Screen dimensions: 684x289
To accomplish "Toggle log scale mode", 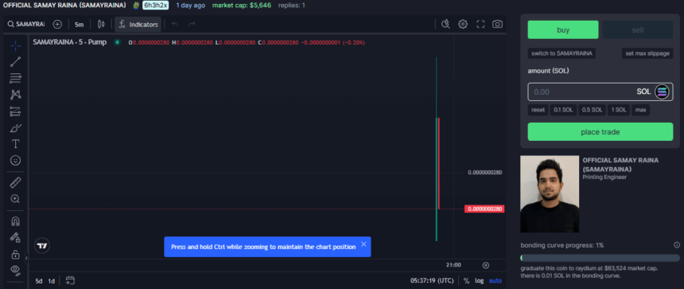I will pyautogui.click(x=479, y=281).
